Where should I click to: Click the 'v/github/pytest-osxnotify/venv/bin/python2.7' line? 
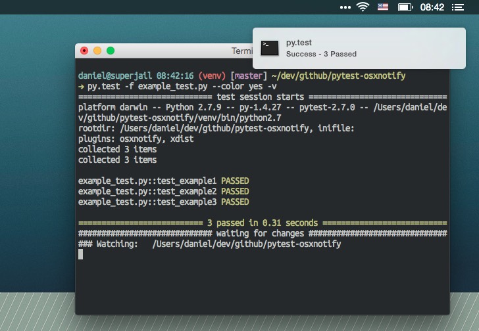180,118
